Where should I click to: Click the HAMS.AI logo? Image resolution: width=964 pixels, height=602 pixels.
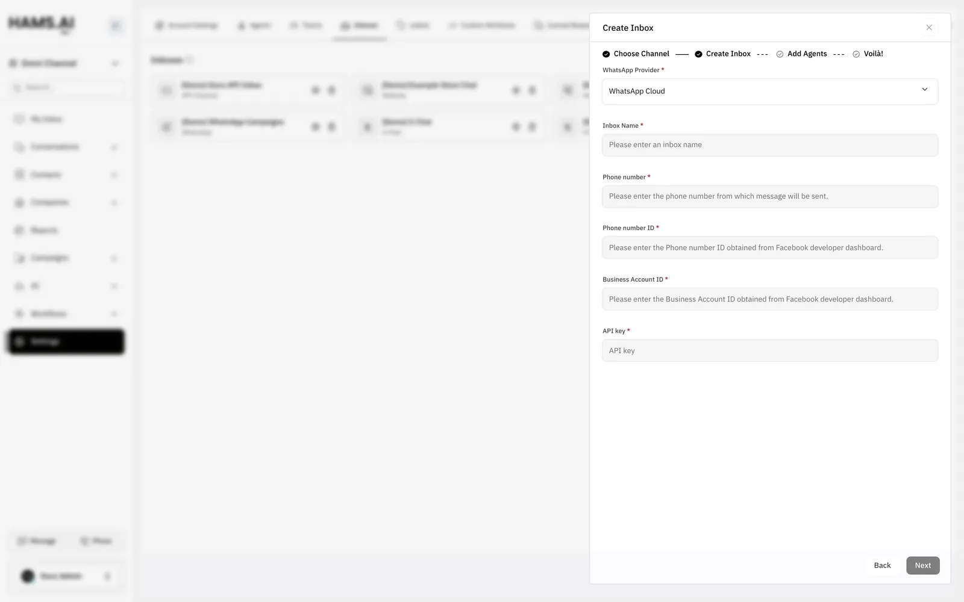coord(41,24)
